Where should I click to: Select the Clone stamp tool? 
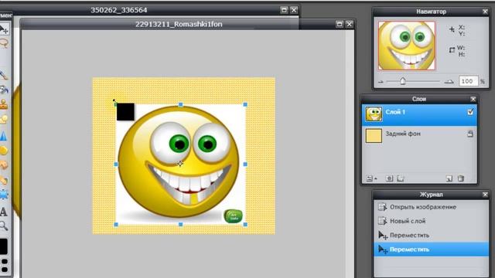coord(4,105)
